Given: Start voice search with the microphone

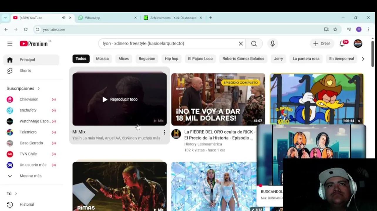Looking at the screenshot, I should point(272,44).
